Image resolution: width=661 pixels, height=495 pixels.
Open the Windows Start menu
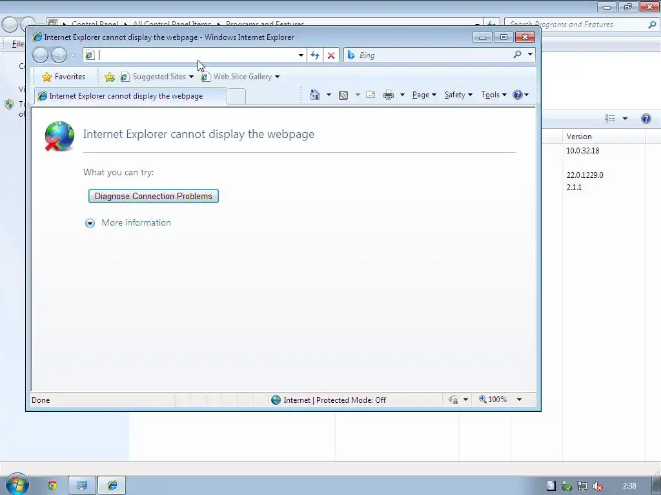click(x=17, y=485)
